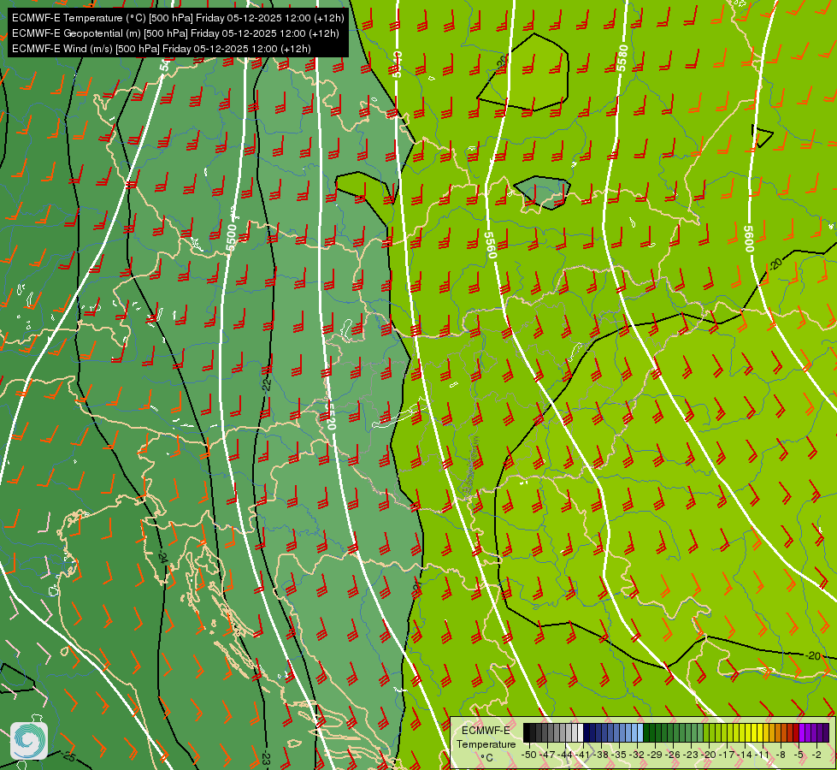Click the -41 tick label on the legend

[582, 755]
